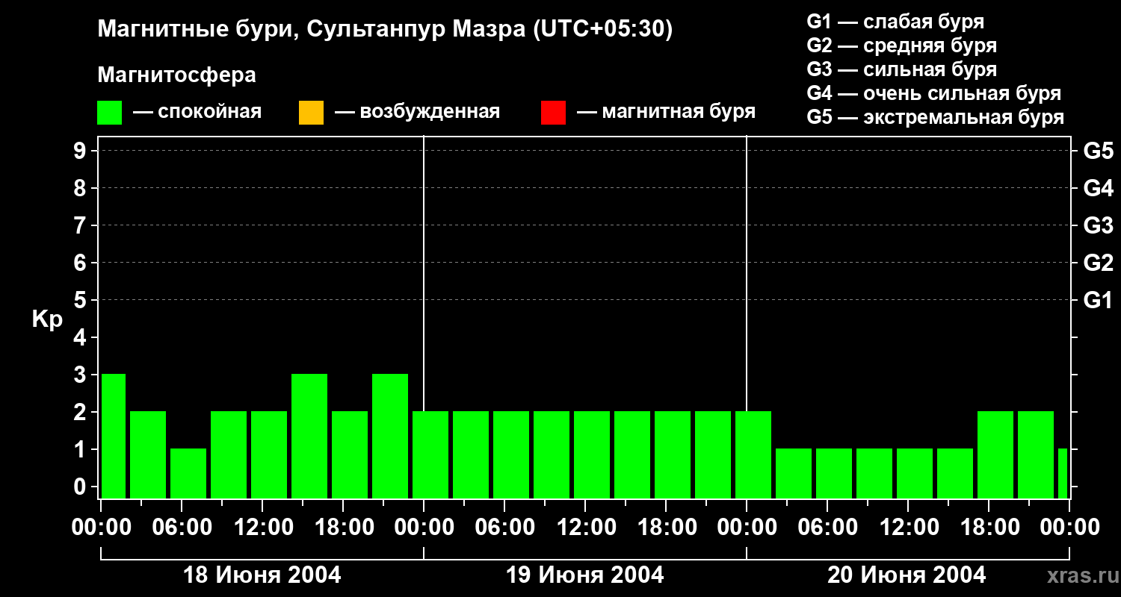Click the '— магнитная буря' legend label
Screen dimensions: 1121x597
(666, 112)
